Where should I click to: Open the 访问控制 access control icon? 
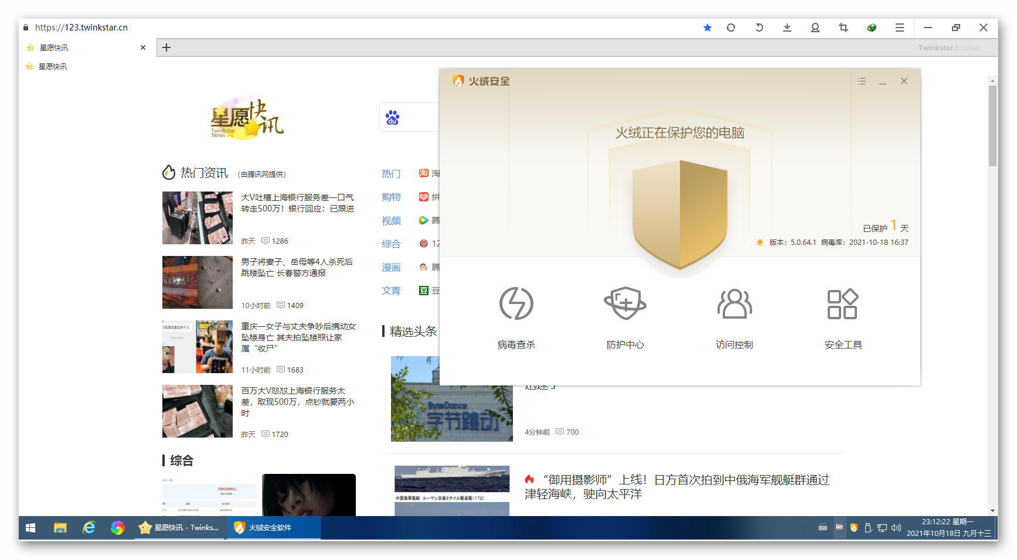point(734,303)
